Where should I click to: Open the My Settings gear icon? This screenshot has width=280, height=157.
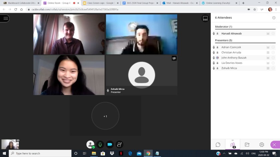pos(262,145)
